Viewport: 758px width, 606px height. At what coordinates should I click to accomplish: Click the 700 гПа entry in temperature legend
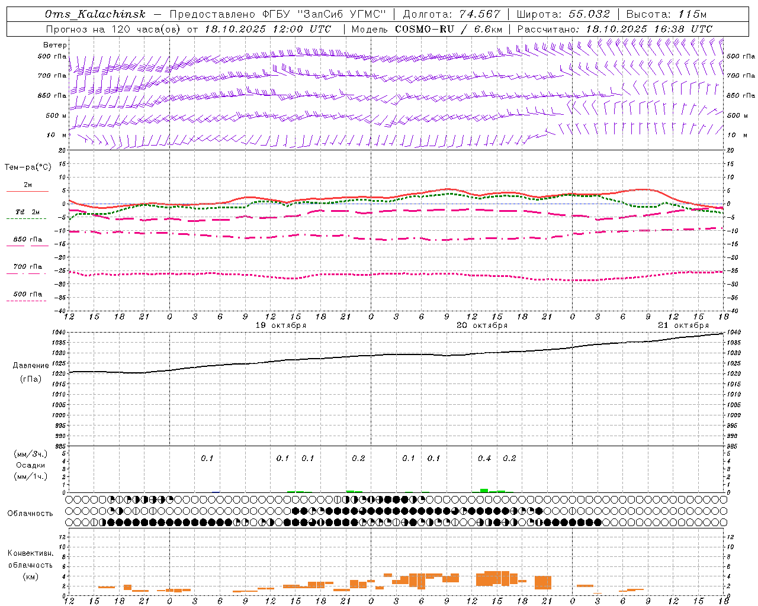click(x=28, y=267)
